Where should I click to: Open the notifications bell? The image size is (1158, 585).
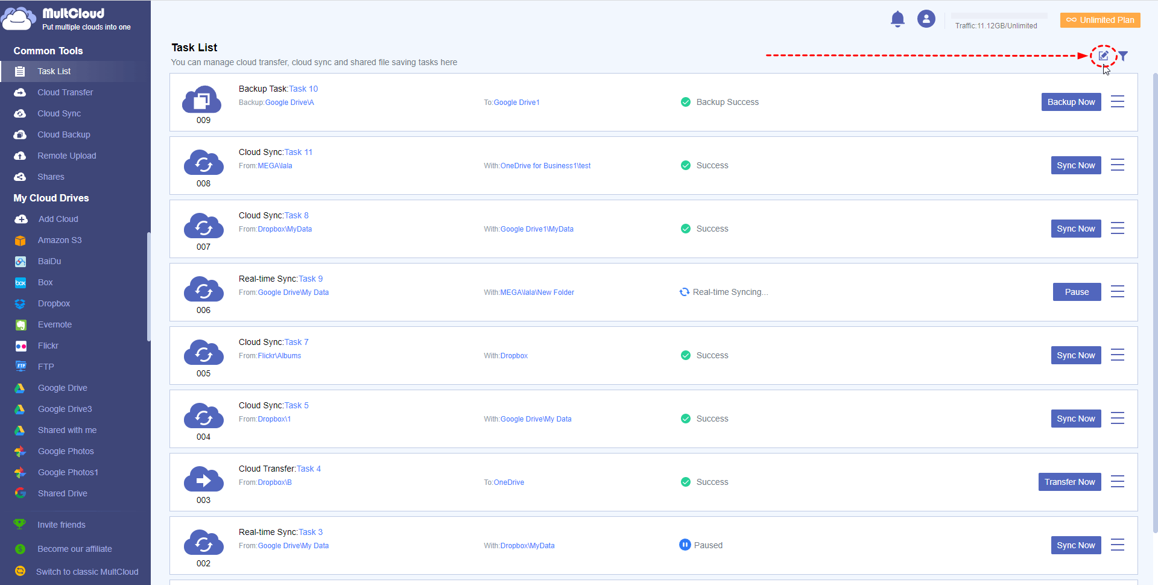tap(897, 19)
